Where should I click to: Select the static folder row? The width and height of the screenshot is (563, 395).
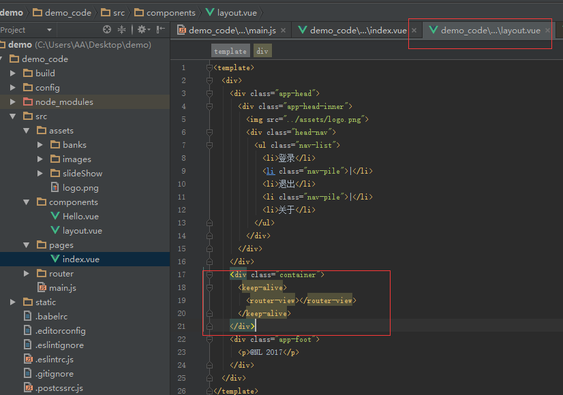coord(85,302)
